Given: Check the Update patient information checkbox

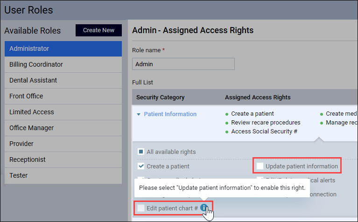Looking at the screenshot, I should [x=260, y=166].
